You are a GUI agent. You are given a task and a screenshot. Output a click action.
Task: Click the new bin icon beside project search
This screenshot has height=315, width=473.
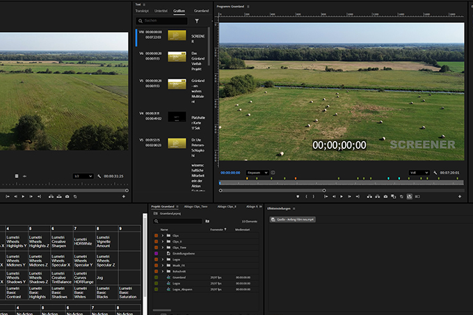click(x=207, y=221)
